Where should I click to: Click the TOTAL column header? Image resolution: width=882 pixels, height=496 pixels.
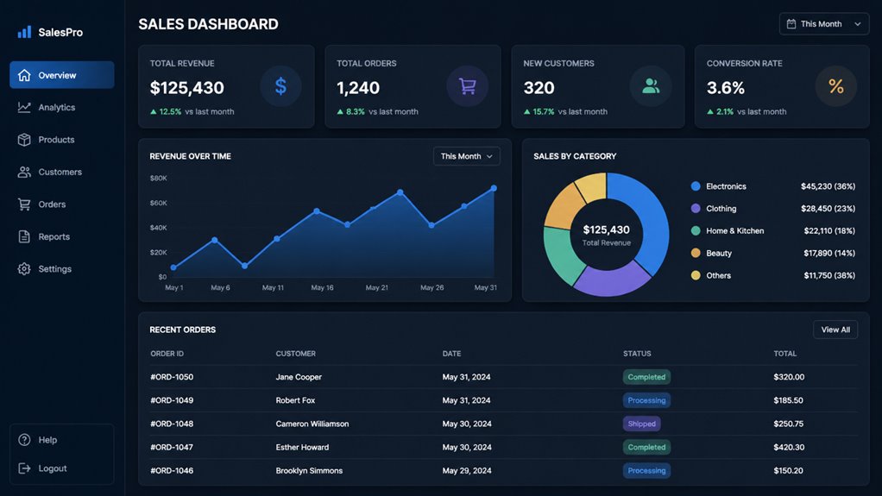tap(784, 354)
